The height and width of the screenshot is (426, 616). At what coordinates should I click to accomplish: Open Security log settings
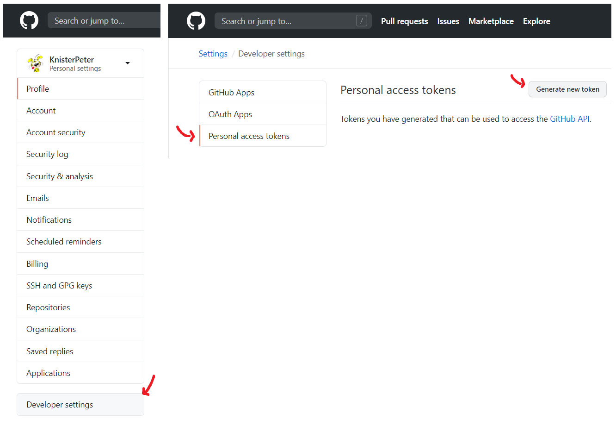(x=80, y=154)
